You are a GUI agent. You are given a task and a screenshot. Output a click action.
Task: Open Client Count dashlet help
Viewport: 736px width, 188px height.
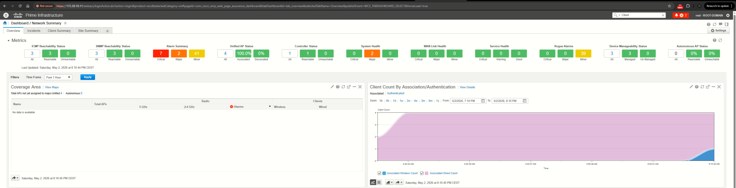pos(697,87)
